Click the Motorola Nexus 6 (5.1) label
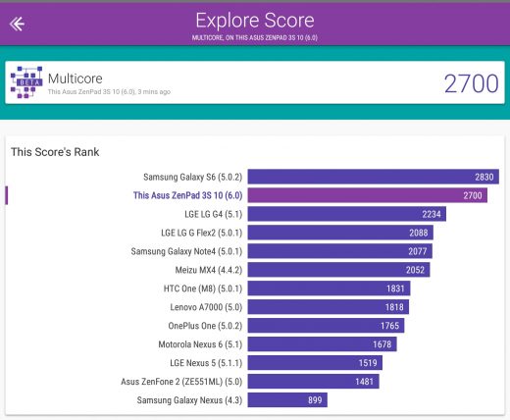Viewport: 510px width, 420px height. coord(200,344)
